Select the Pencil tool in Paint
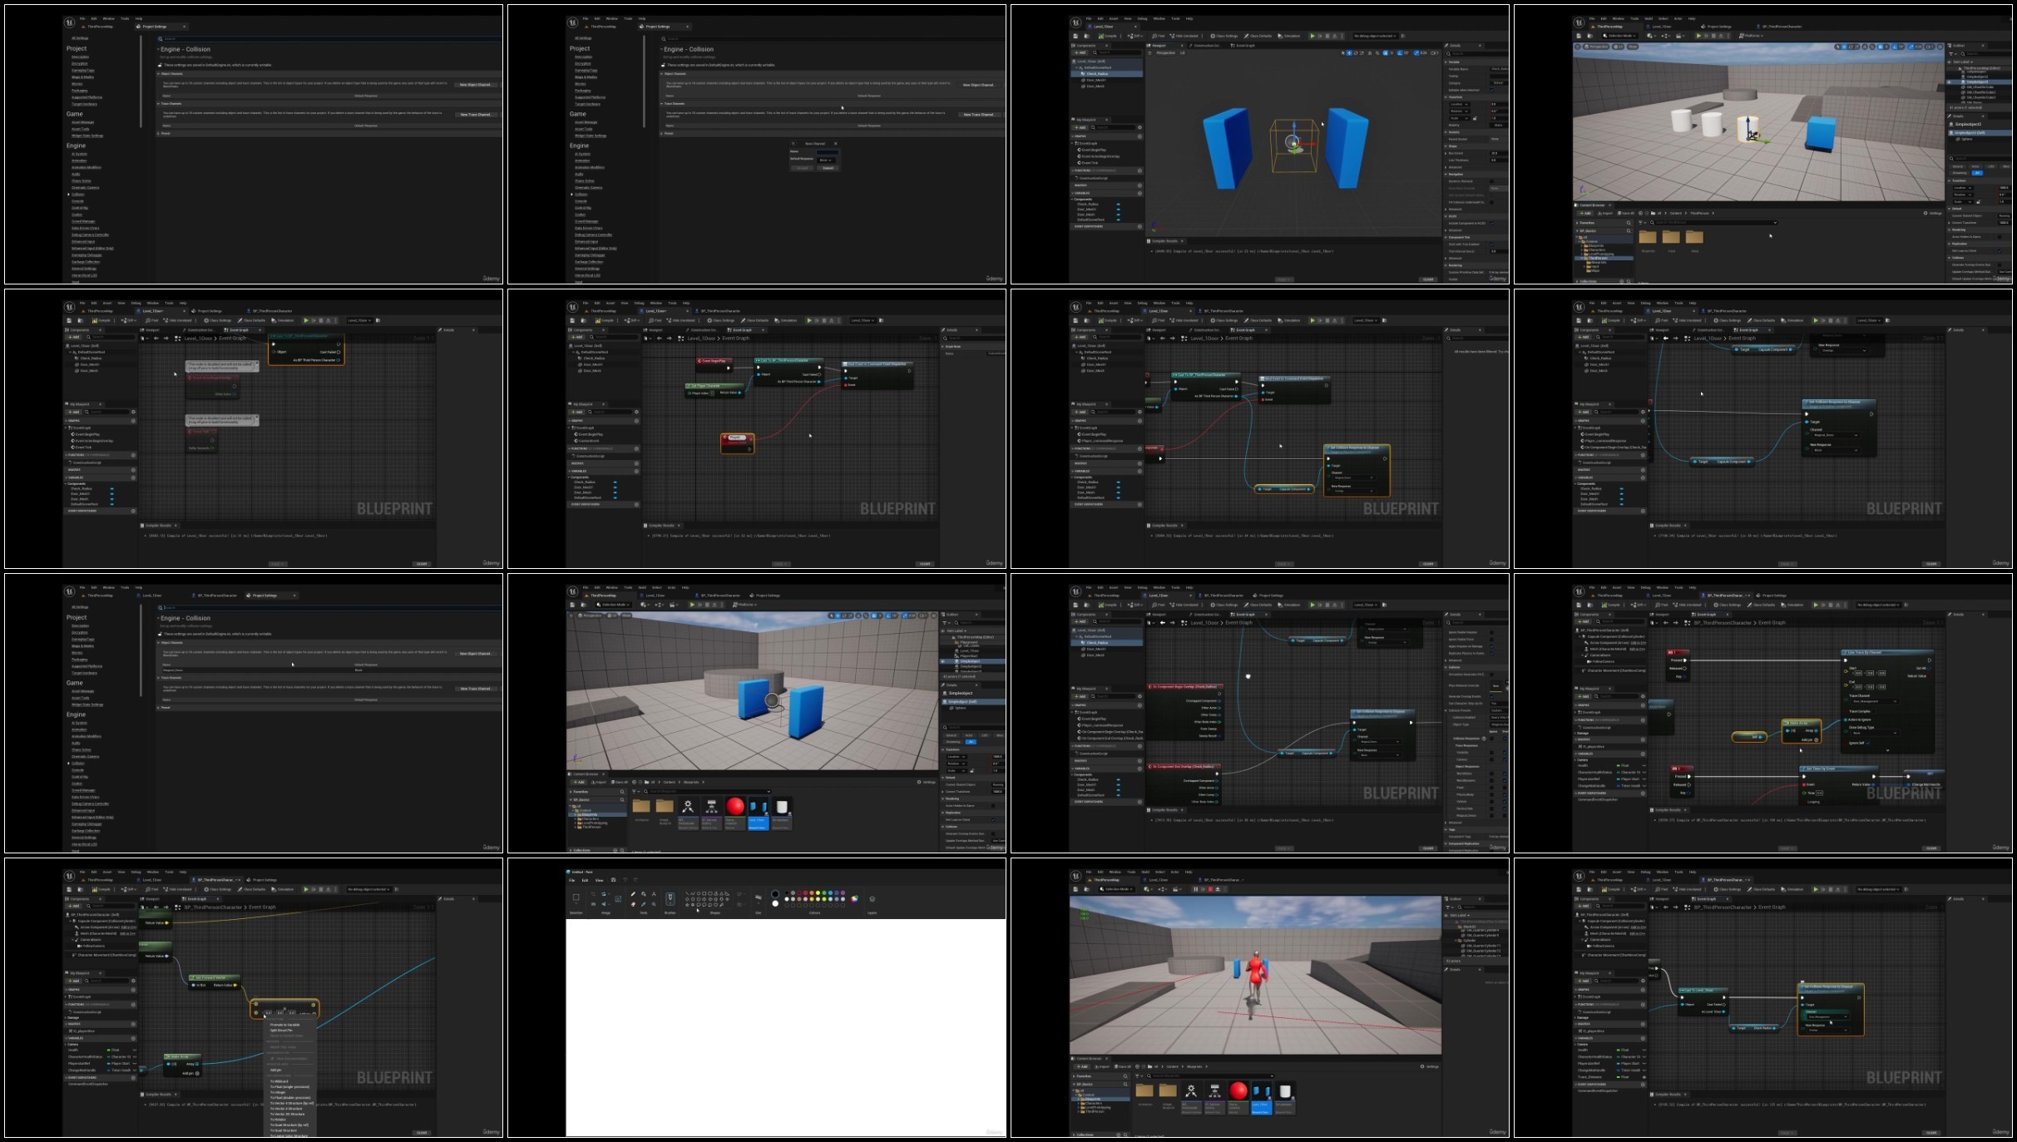 pos(633,894)
